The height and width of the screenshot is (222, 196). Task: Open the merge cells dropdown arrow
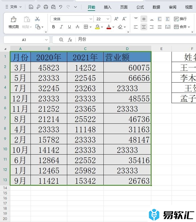coord(189,27)
